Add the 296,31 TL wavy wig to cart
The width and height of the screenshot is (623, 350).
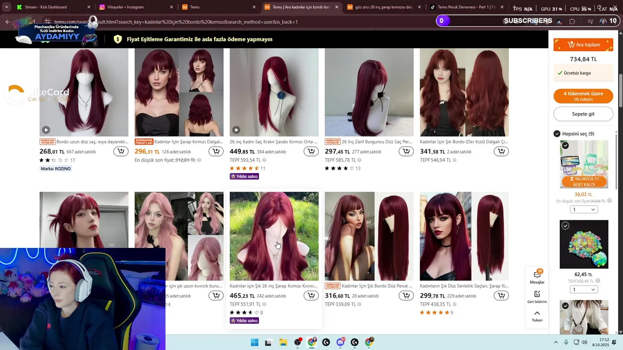click(x=216, y=152)
